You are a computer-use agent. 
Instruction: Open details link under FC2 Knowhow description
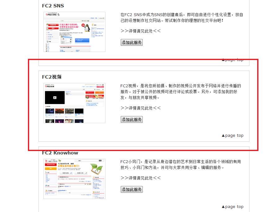point(141,178)
